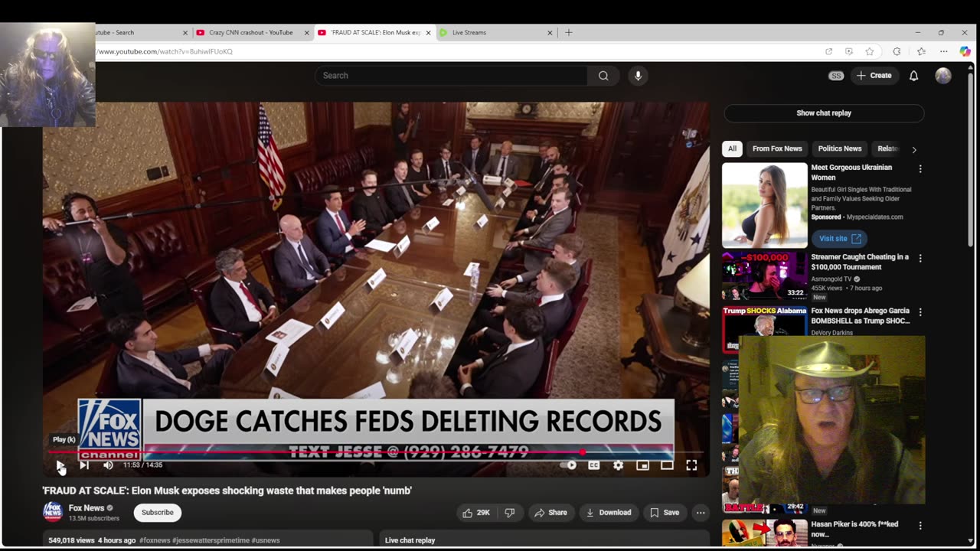Click the #foxnews hashtag
The image size is (980, 551).
pyautogui.click(x=155, y=540)
